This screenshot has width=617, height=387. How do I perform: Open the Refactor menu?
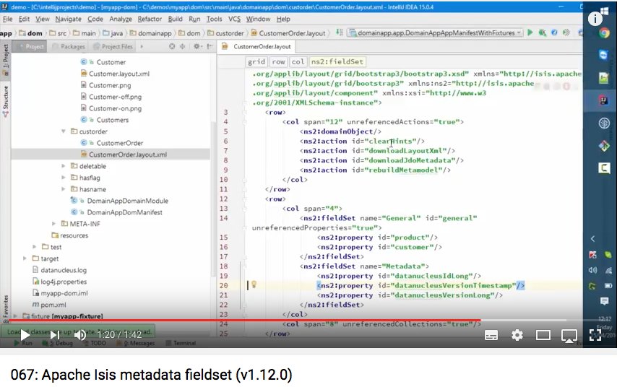[x=150, y=19]
